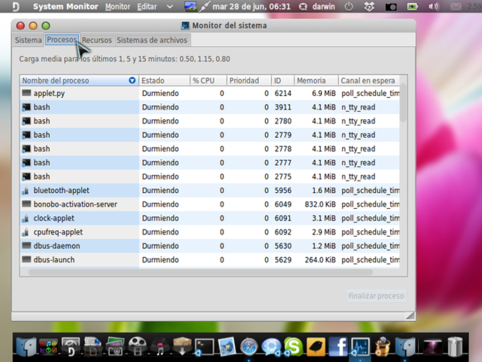Open the pictures camera folder in dock

tap(115, 346)
